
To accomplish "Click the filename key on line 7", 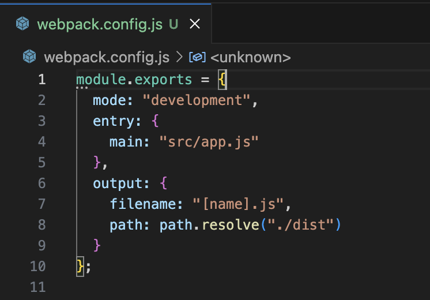I will click(x=142, y=204).
